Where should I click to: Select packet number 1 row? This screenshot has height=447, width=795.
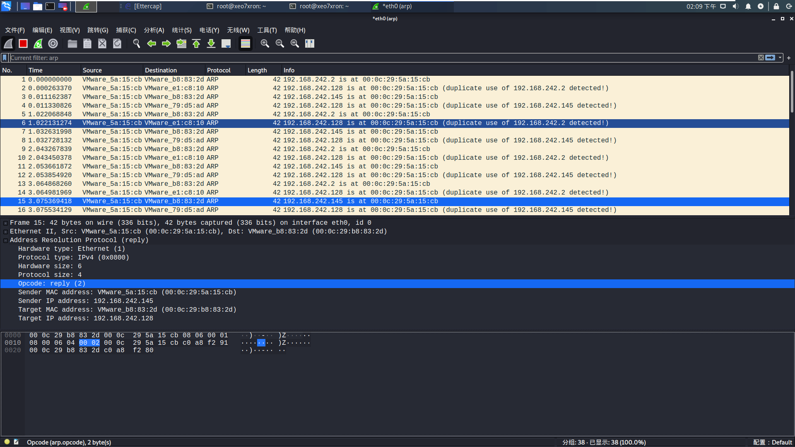tap(395, 79)
